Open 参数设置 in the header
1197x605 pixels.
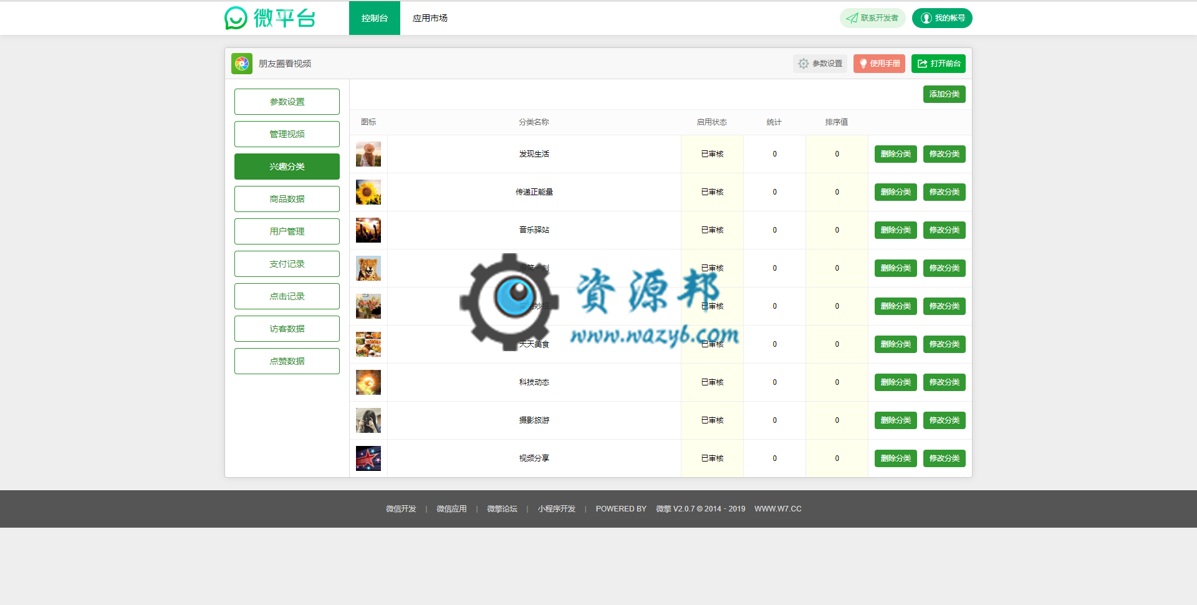pyautogui.click(x=820, y=64)
